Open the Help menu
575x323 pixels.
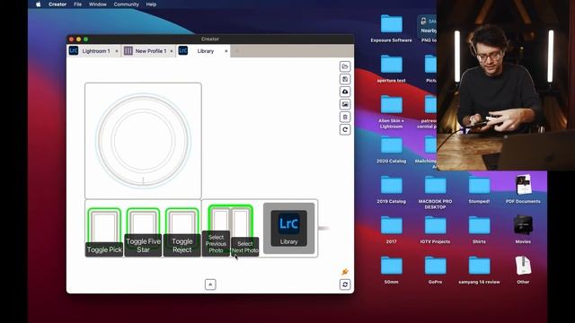151,4
